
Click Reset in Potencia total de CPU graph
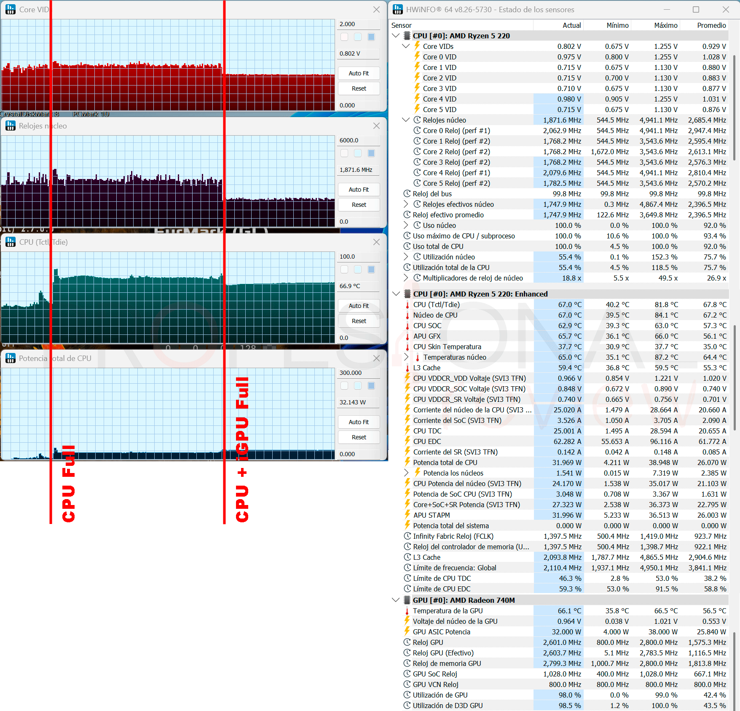[x=359, y=437]
